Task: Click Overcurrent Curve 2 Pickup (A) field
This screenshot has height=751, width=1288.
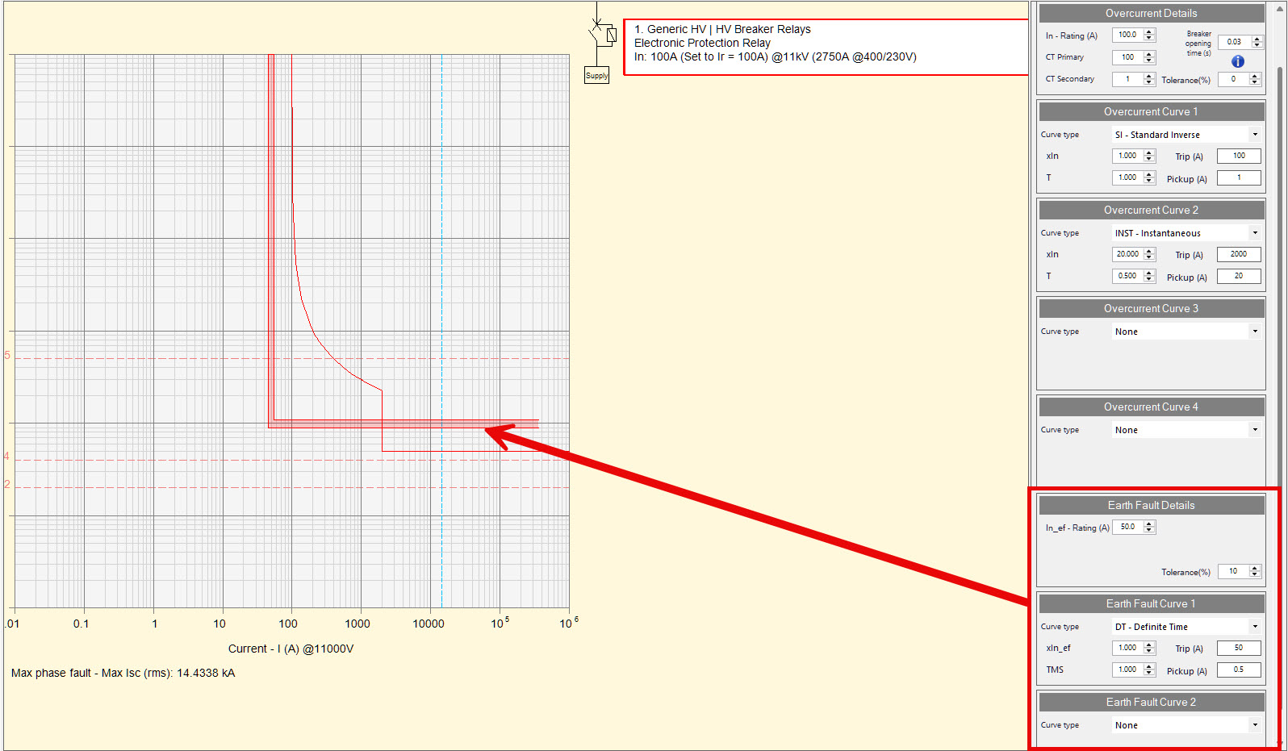Action: (x=1239, y=277)
